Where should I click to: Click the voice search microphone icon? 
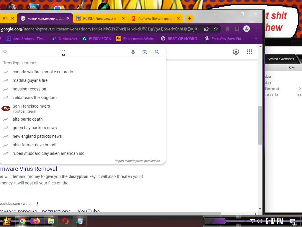click(133, 52)
